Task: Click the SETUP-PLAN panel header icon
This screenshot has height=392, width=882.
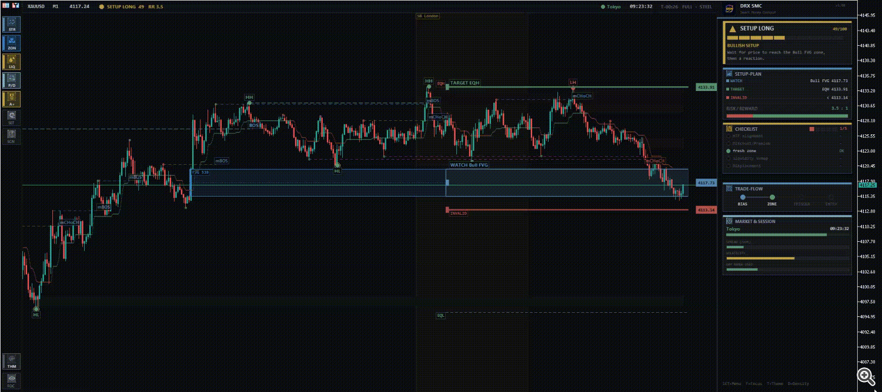Action: 729,74
